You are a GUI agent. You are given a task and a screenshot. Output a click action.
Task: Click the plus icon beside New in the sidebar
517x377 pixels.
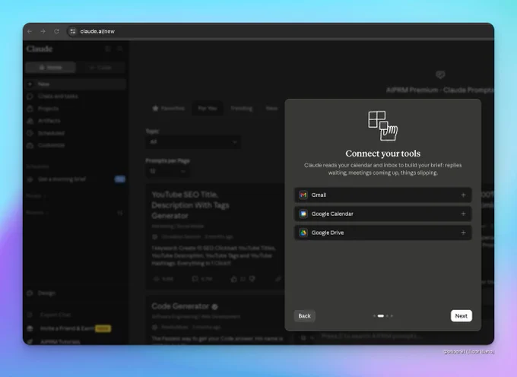click(30, 84)
